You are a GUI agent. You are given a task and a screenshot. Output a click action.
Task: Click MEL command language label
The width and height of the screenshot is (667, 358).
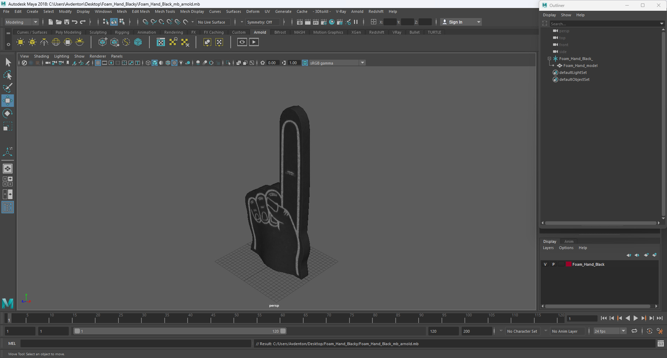pyautogui.click(x=12, y=343)
